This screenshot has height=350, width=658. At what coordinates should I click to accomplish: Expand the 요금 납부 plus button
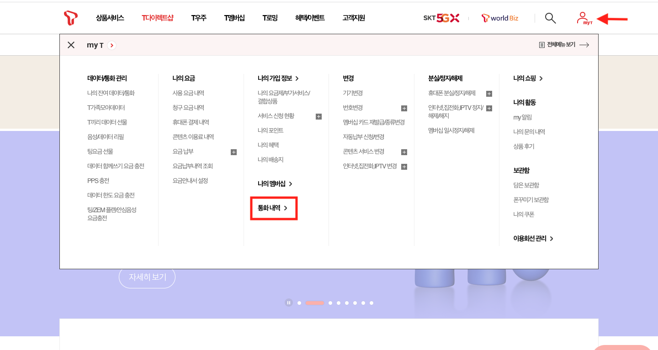(233, 152)
